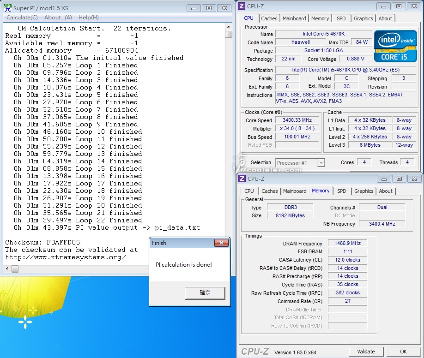Switch to Memory tab in the top CPU-Z window

click(320, 18)
